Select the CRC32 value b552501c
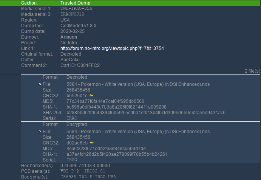Viewport: 261px width, 180px height. pyautogui.click(x=77, y=96)
